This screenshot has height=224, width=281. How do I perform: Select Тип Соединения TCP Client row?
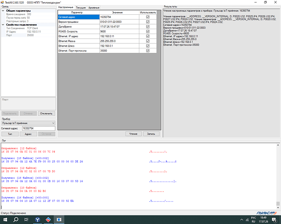coord(29,28)
